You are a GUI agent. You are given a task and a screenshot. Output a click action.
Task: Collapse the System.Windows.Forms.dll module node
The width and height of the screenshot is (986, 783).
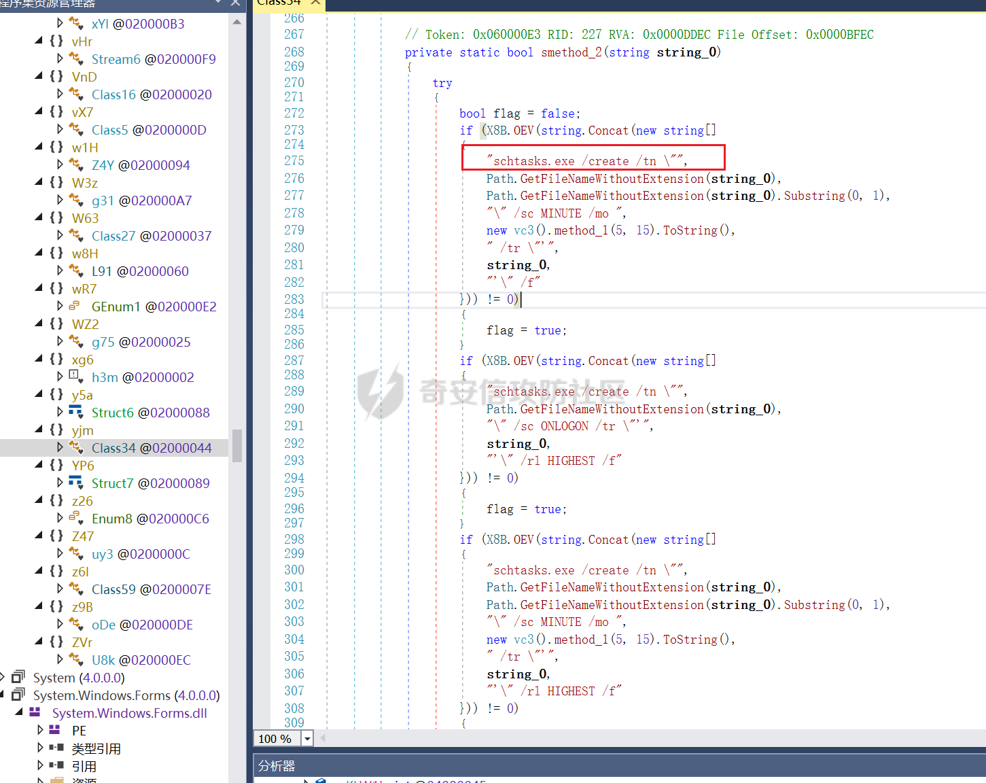tap(18, 712)
